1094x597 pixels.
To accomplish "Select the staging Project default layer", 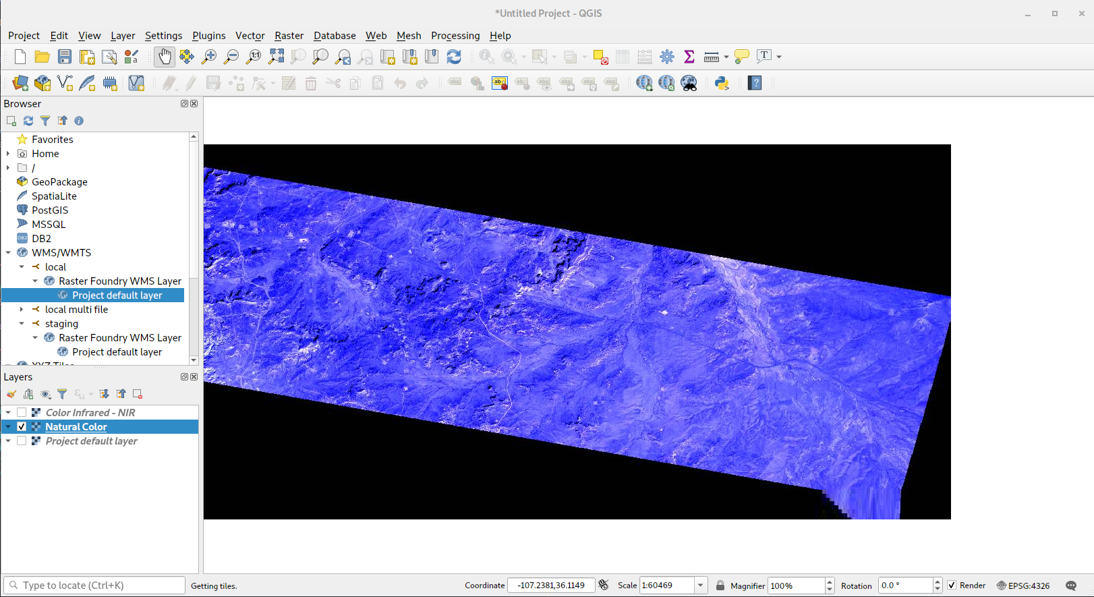I will pyautogui.click(x=117, y=352).
